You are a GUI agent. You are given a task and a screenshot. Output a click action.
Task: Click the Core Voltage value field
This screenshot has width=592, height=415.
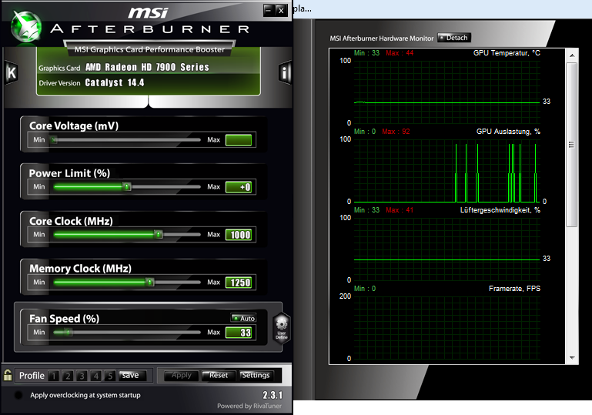(x=239, y=139)
